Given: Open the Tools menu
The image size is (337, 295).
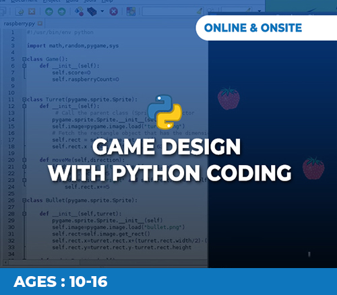Looking at the screenshot, I should tap(90, 1).
